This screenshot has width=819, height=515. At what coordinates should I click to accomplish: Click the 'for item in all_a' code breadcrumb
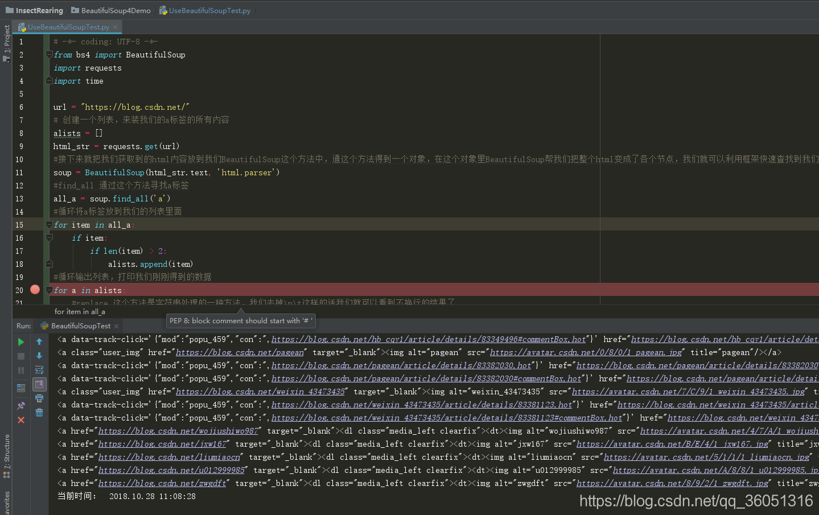(80, 312)
